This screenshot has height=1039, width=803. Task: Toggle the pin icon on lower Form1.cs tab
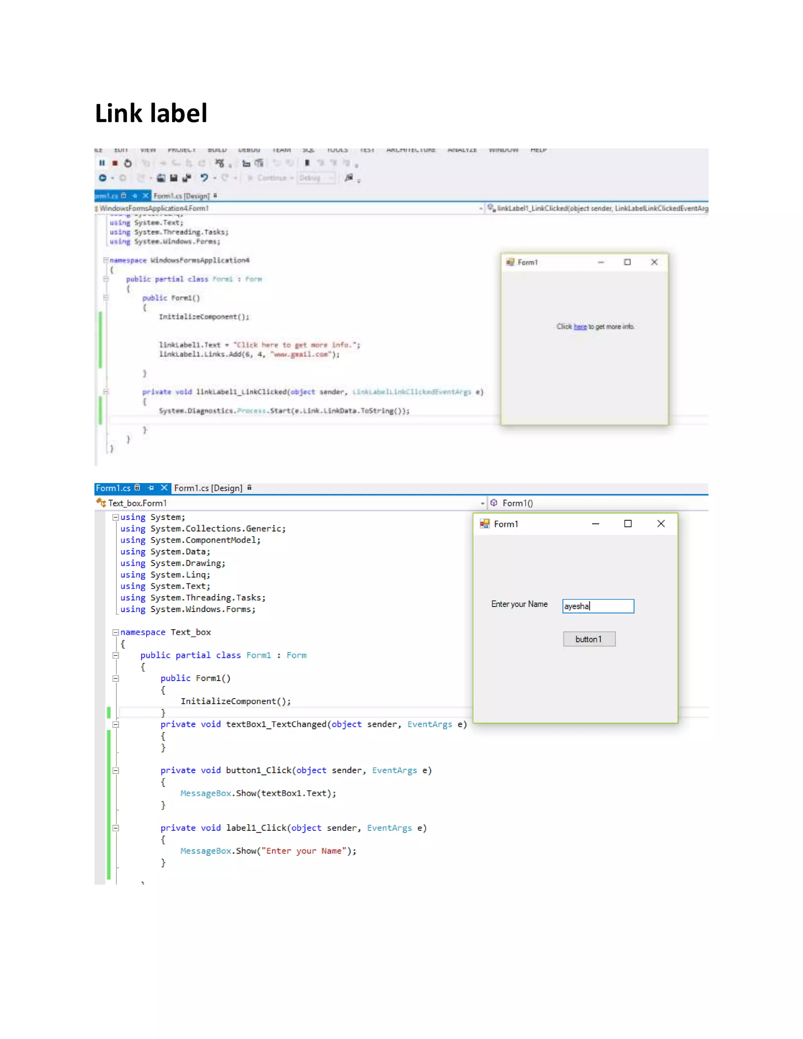point(151,488)
